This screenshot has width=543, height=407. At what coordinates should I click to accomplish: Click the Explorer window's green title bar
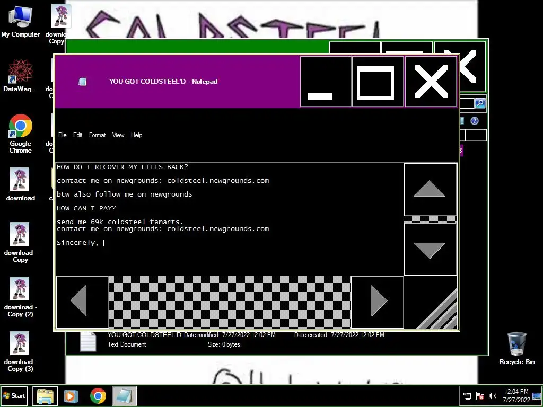197,47
